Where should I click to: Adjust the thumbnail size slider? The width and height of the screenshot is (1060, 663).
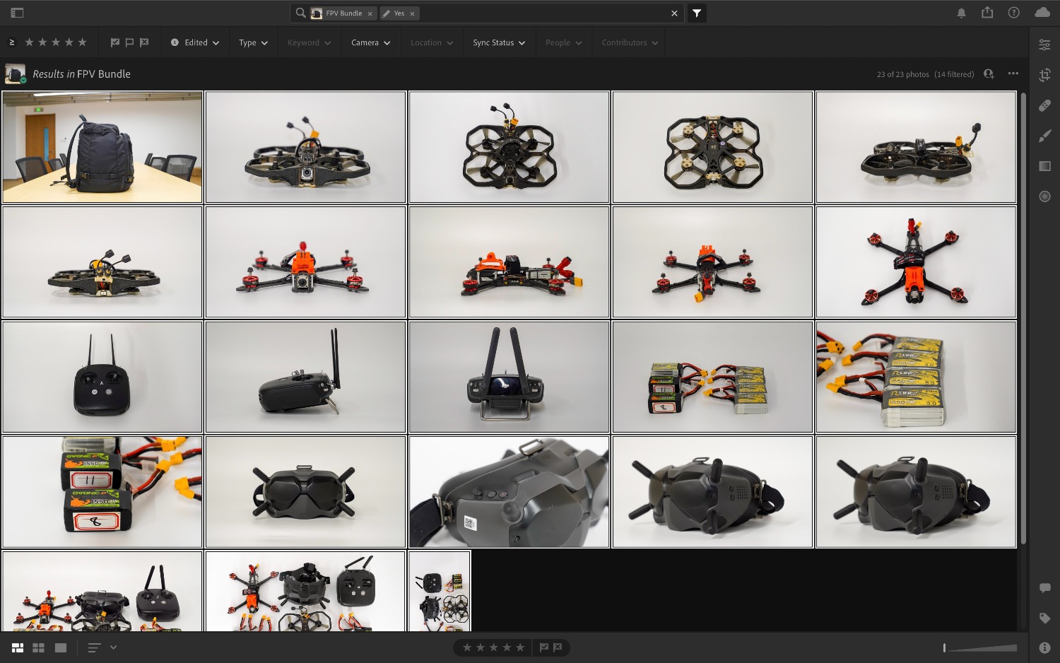click(980, 647)
